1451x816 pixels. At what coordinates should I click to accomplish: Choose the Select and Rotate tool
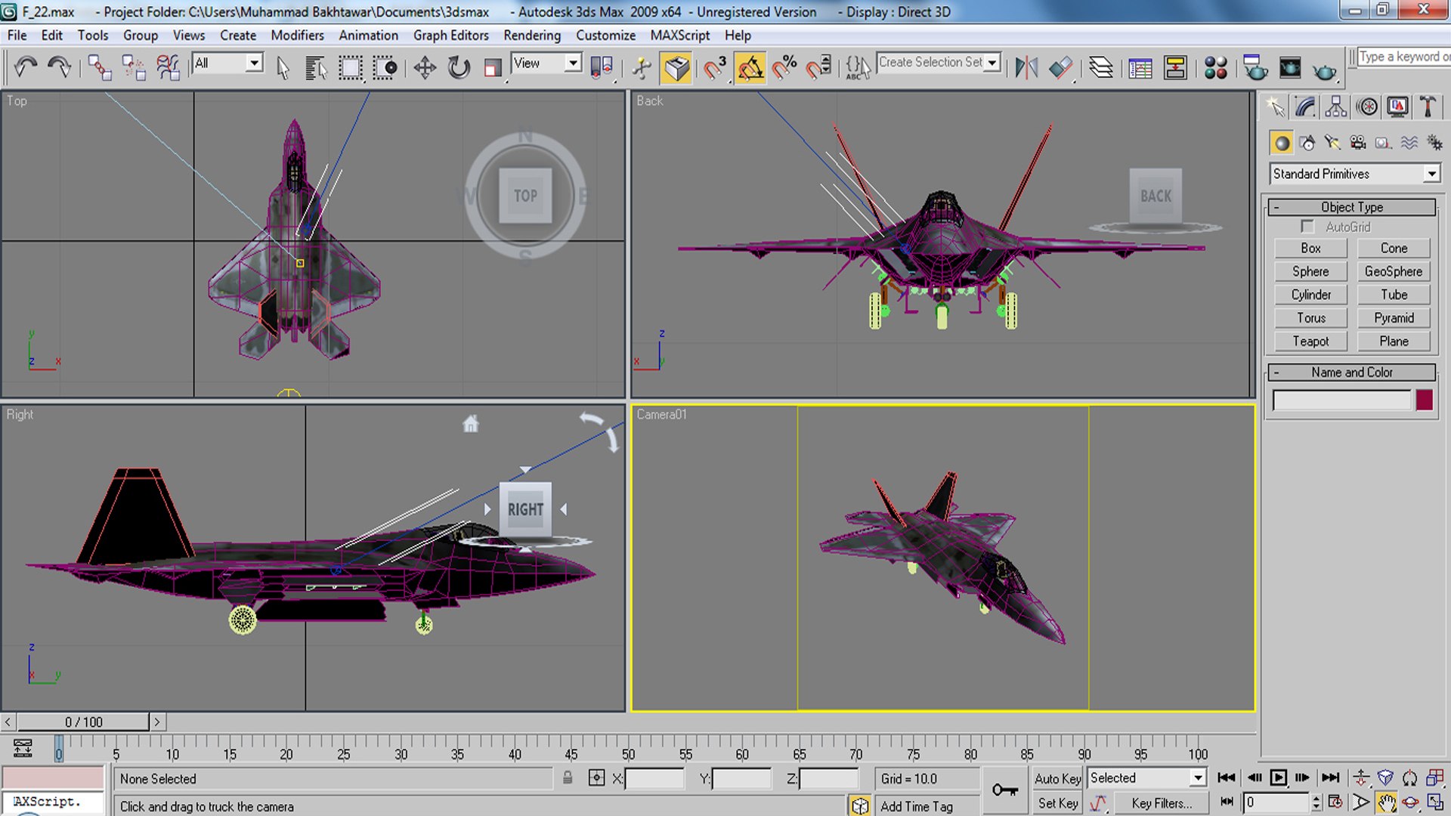(x=459, y=67)
